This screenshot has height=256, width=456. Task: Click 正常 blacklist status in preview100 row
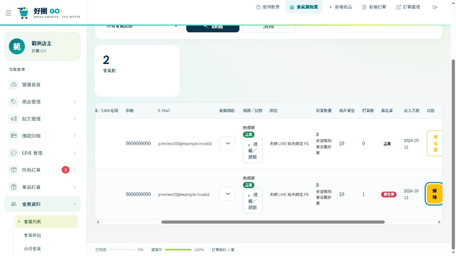click(387, 143)
